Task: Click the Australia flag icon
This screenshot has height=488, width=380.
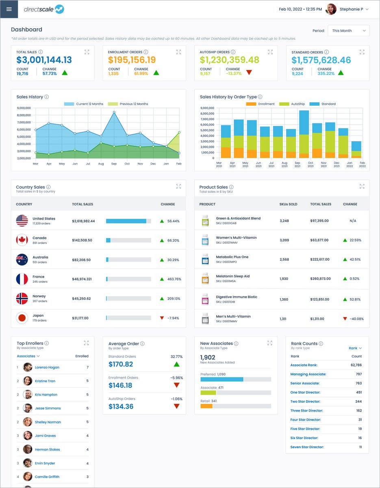Action: click(x=22, y=259)
